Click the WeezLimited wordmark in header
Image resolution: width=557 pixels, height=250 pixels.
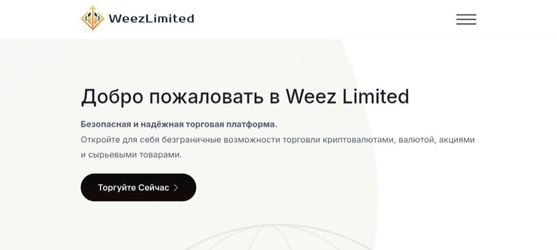point(151,19)
